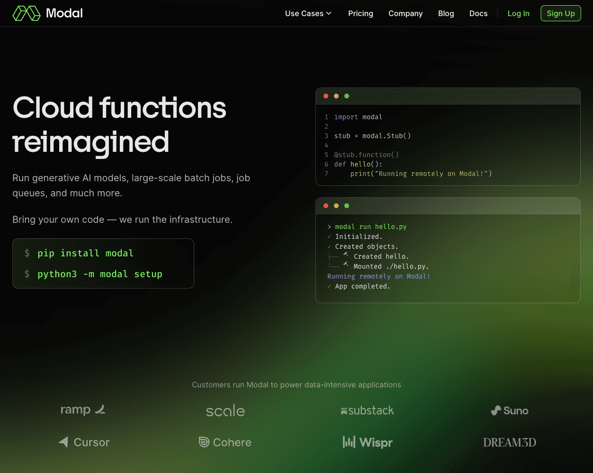Click the 'modal run hello.py' command
Screen dimensions: 593x473
coord(371,227)
